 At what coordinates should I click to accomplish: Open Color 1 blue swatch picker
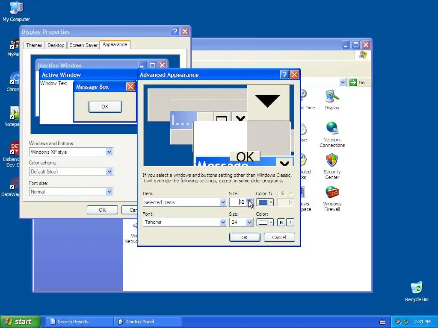(x=265, y=202)
